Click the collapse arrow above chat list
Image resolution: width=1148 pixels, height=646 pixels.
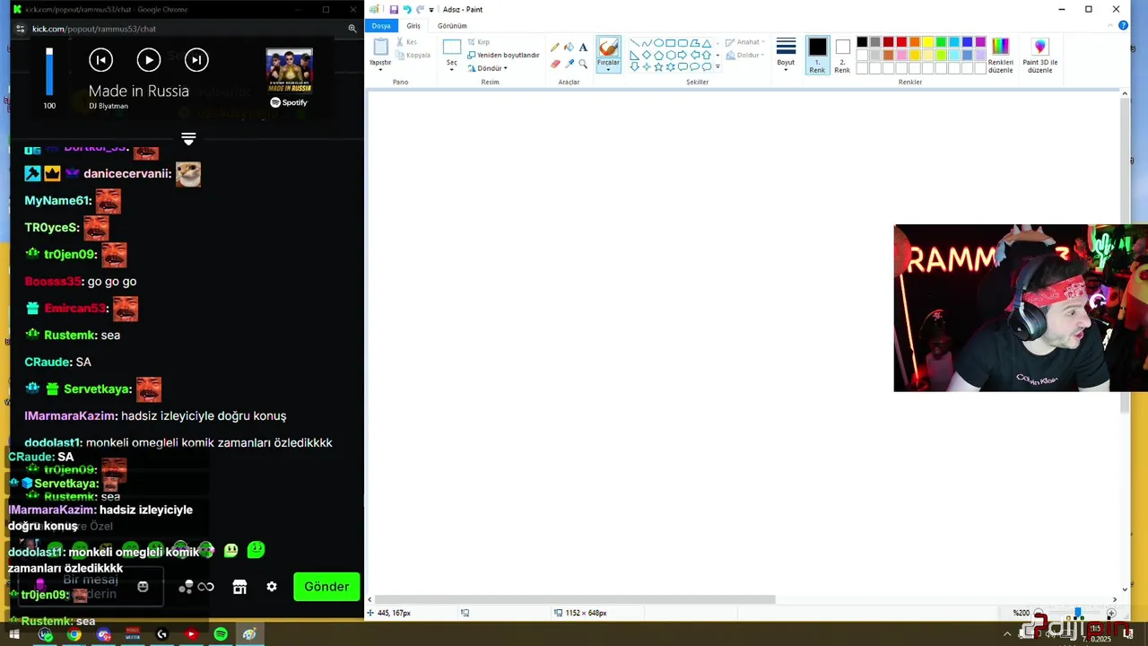tap(188, 139)
